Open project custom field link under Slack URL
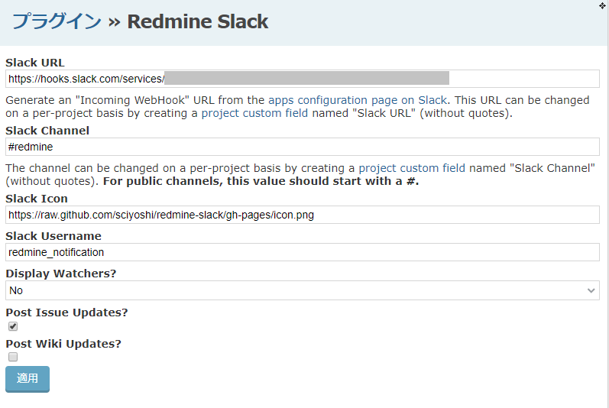Screen dimensions: 609x408 click(254, 113)
